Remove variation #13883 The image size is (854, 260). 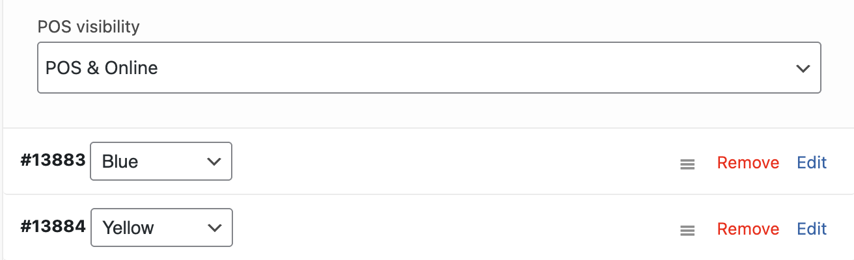(748, 162)
